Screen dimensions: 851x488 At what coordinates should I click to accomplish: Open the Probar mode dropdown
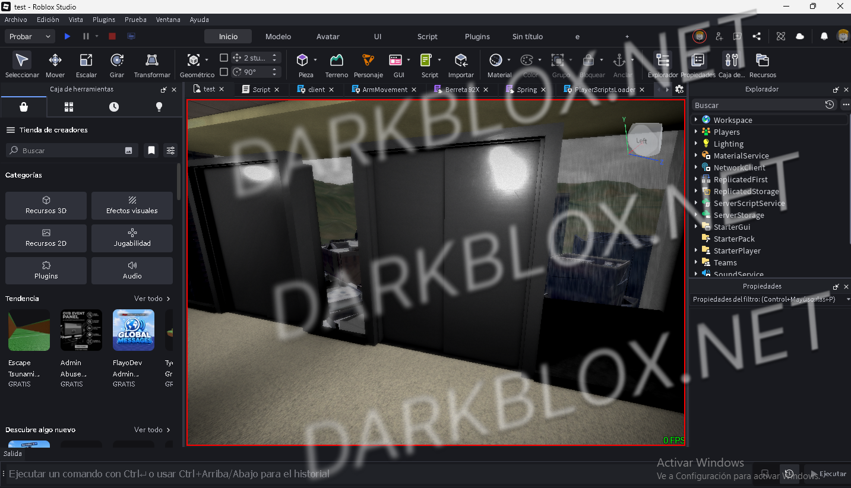coord(30,36)
